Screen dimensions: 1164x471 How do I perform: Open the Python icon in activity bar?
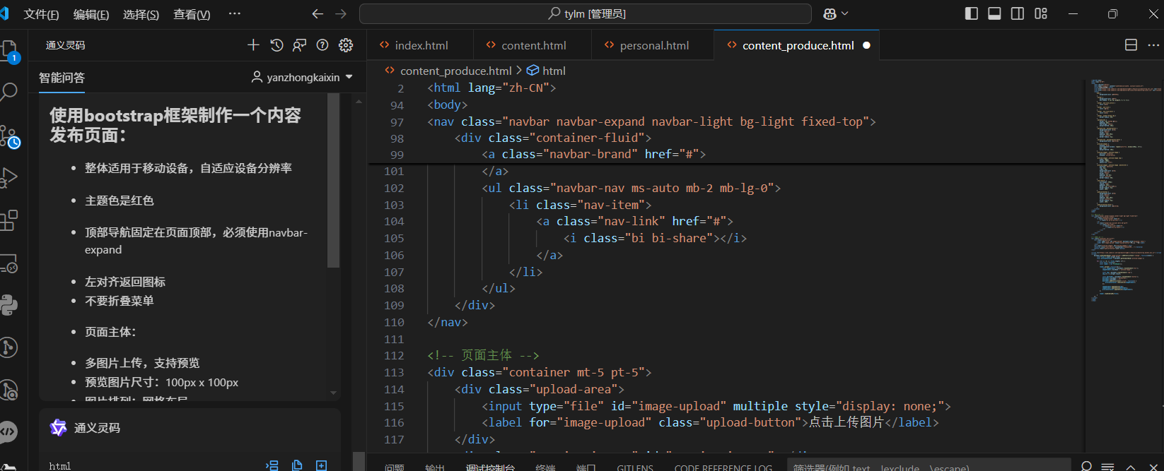[x=9, y=305]
